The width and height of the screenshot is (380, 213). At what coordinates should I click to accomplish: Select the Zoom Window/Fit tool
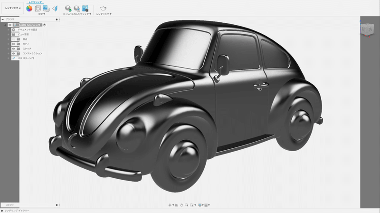[x=192, y=205]
